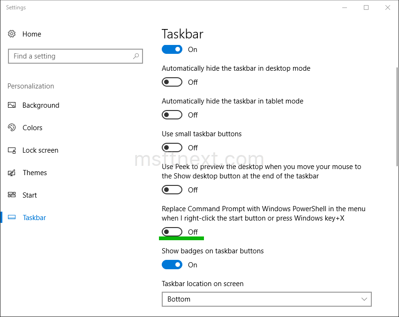Disable Show badges on taskbar buttons
This screenshot has height=317, width=399.
coord(172,265)
